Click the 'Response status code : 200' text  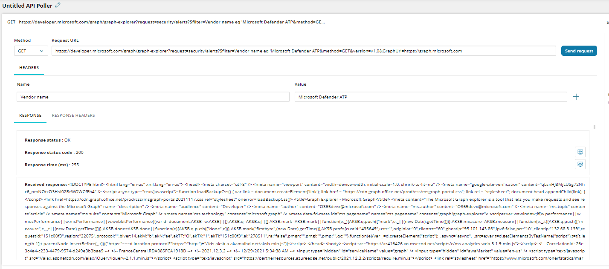coord(54,152)
